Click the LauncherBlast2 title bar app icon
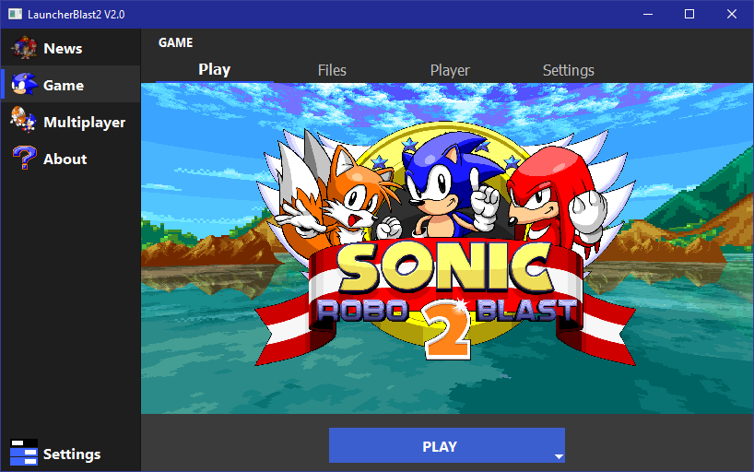The width and height of the screenshot is (754, 472). [15, 14]
